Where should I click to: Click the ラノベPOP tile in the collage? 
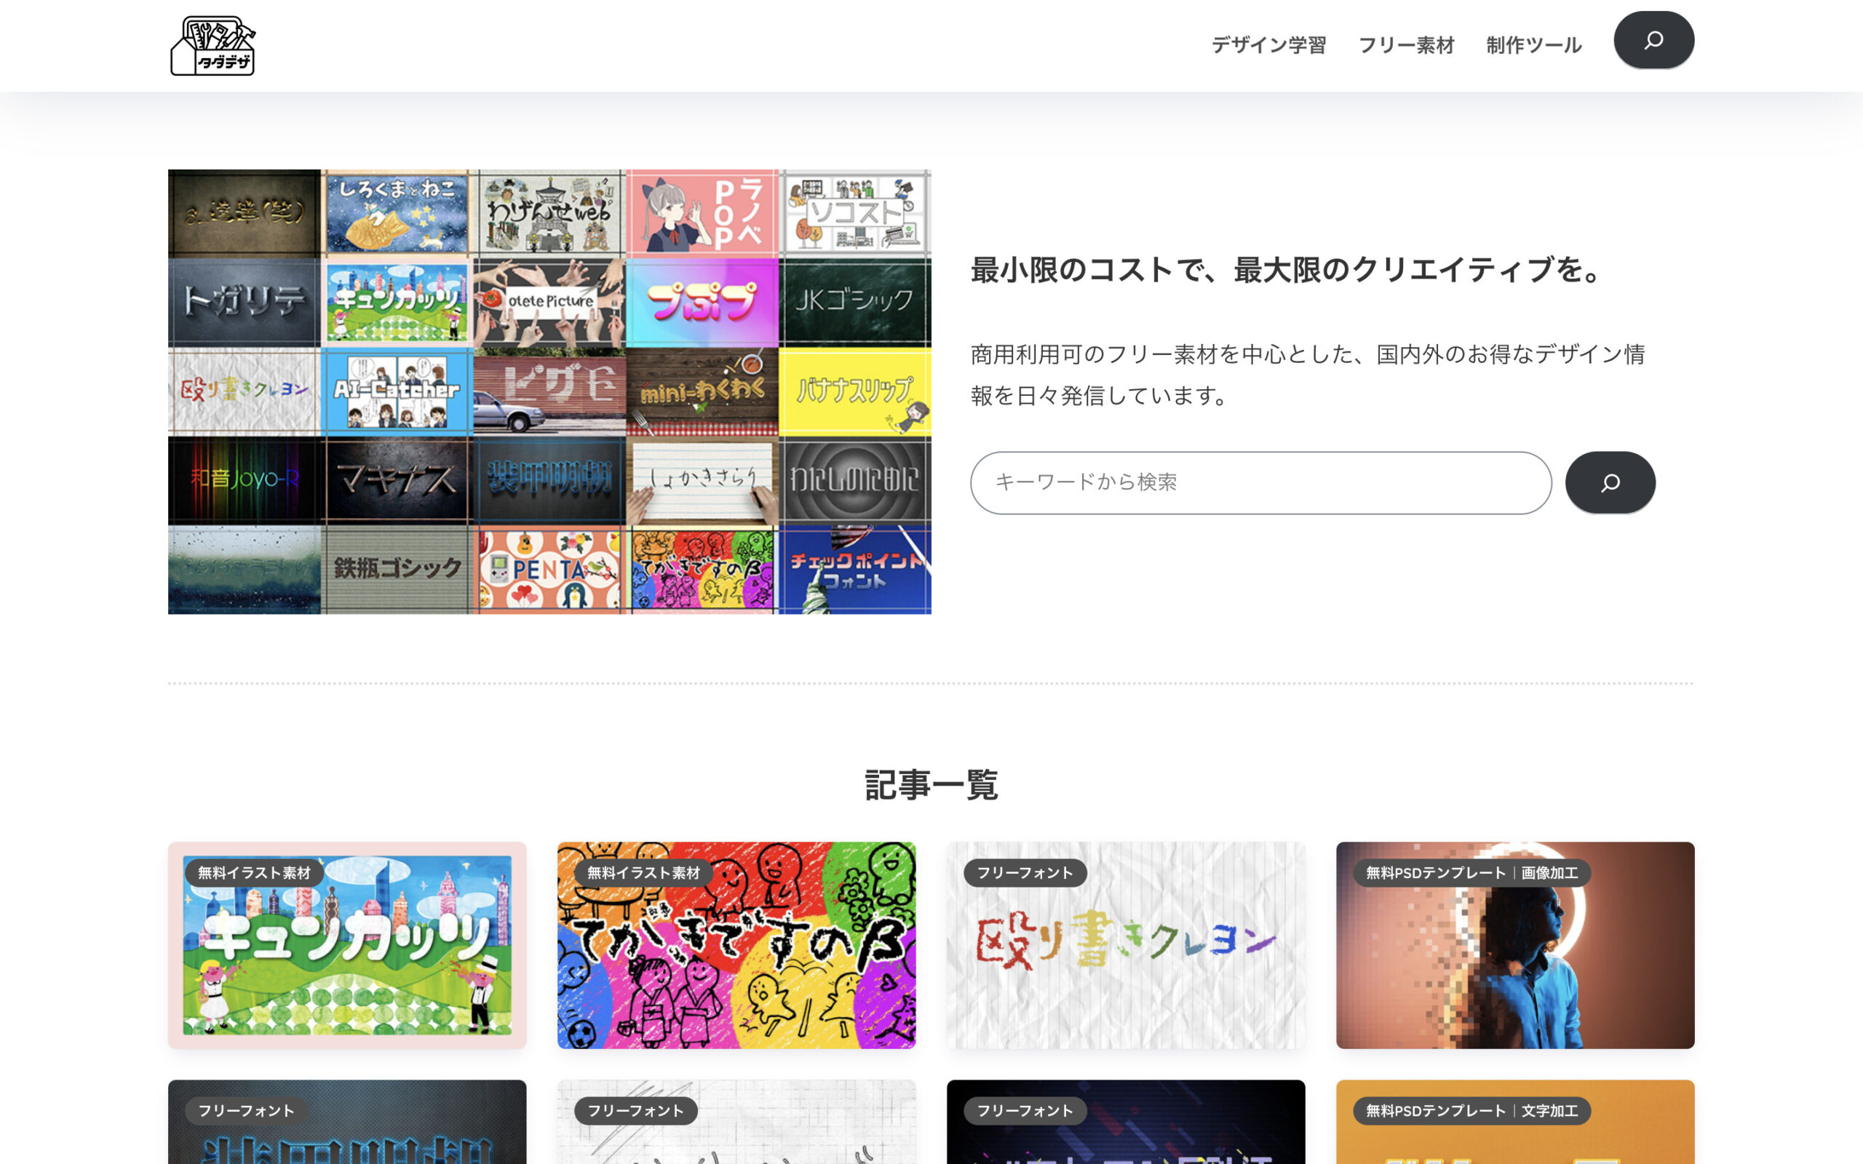(x=702, y=213)
